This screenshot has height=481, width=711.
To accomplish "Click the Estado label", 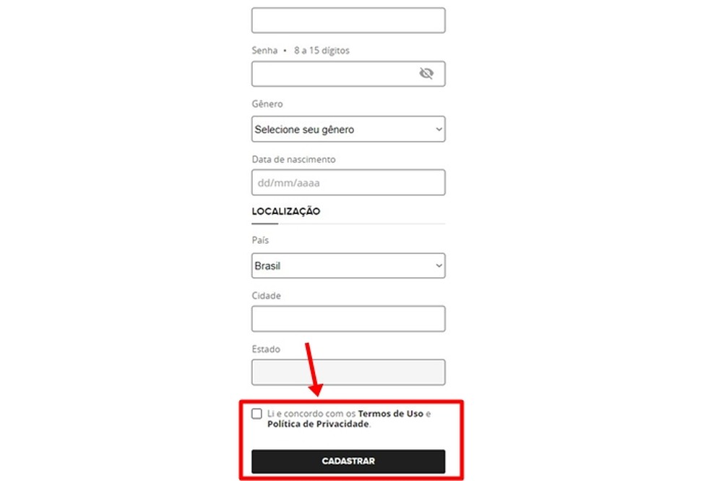I will point(266,349).
